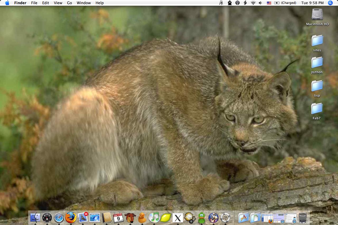Click the S-shaped status menu icon

[245, 3]
